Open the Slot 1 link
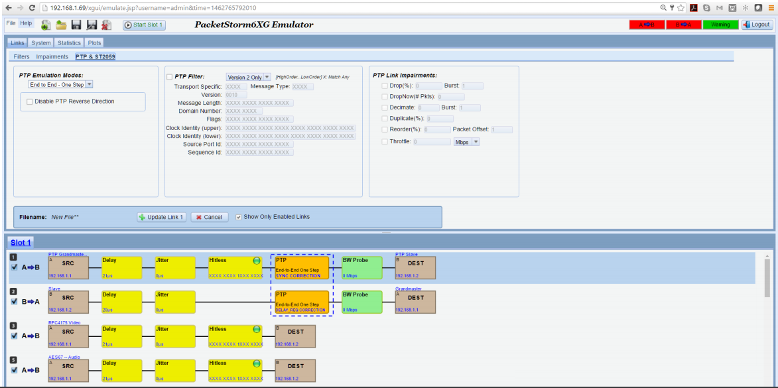 point(21,243)
